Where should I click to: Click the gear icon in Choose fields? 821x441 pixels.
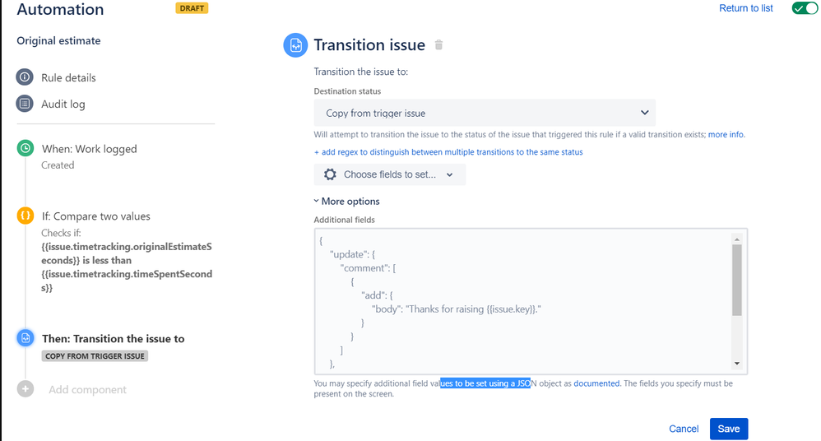tap(330, 174)
